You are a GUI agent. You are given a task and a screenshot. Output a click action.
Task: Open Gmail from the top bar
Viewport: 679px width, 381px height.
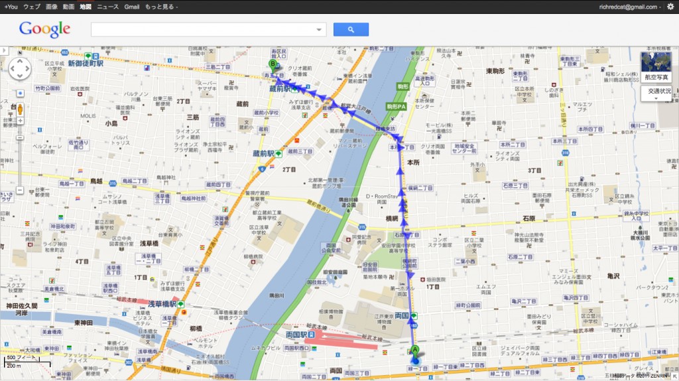(x=132, y=7)
